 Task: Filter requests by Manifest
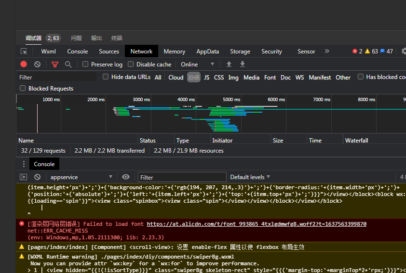320,78
